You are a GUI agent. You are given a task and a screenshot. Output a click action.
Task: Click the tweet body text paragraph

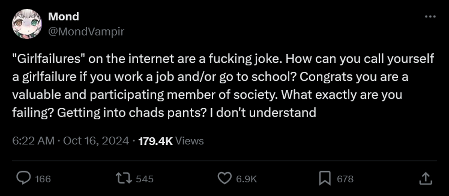point(223,86)
